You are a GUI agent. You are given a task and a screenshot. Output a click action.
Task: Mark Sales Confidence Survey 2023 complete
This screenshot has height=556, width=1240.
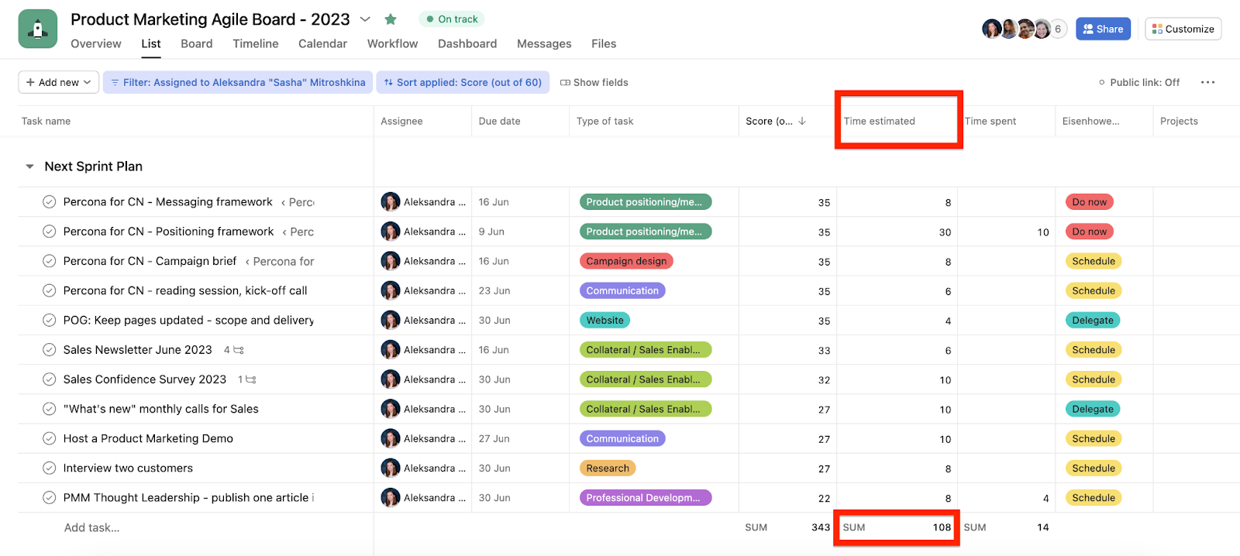click(x=49, y=379)
